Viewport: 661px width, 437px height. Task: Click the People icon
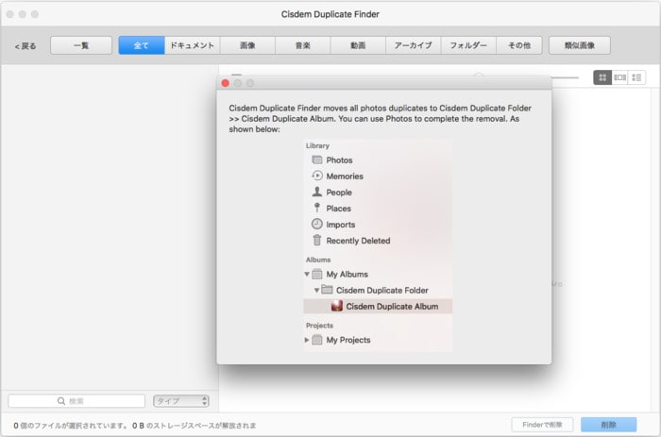[x=317, y=192]
